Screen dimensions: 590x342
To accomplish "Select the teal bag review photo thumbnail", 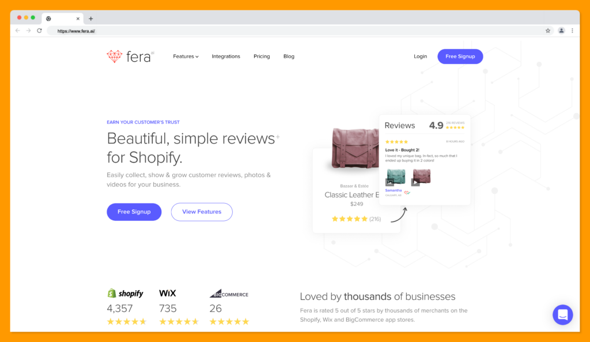I will pos(395,177).
